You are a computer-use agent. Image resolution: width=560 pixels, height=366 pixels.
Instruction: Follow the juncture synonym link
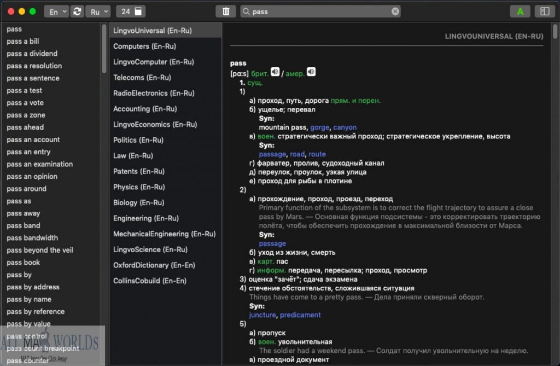pyautogui.click(x=262, y=315)
